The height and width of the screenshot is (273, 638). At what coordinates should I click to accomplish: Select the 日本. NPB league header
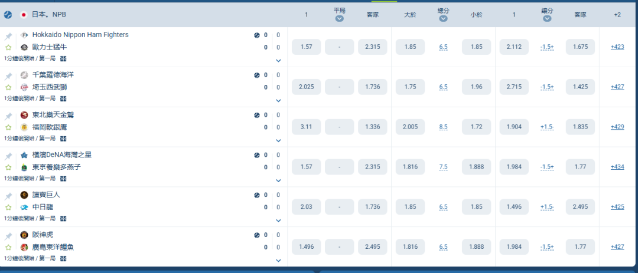49,15
